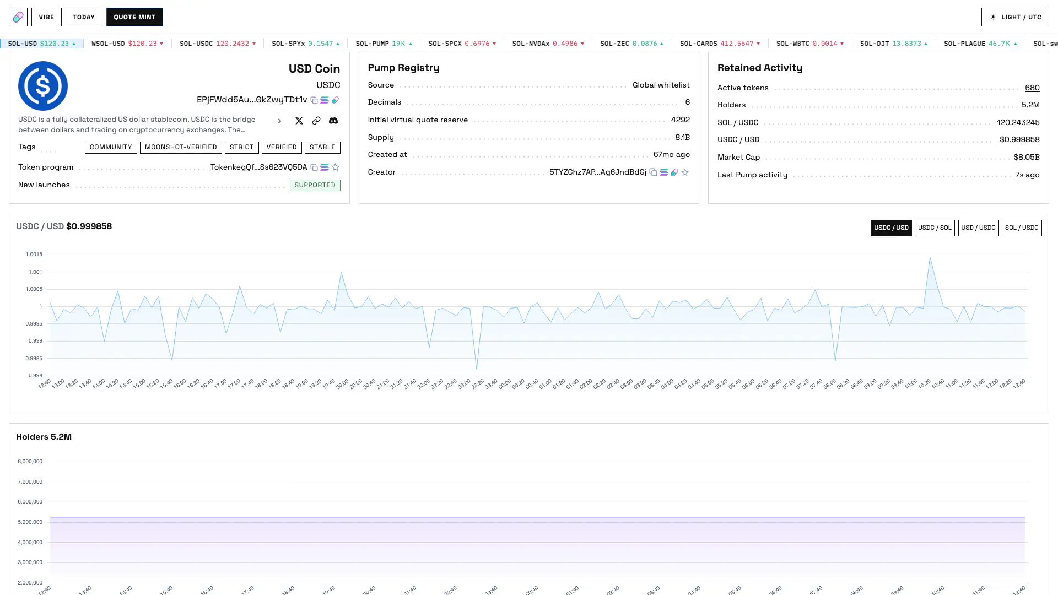
Task: Click the STABLE tag
Action: click(x=322, y=148)
